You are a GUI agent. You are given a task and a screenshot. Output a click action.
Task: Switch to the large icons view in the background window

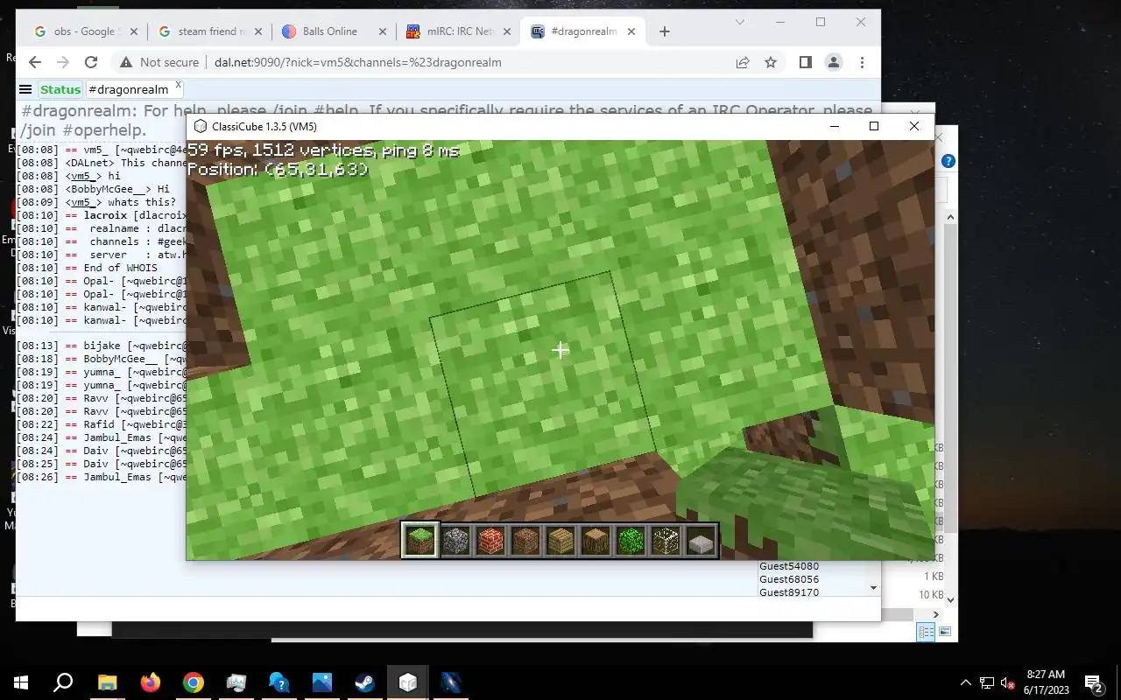click(945, 633)
